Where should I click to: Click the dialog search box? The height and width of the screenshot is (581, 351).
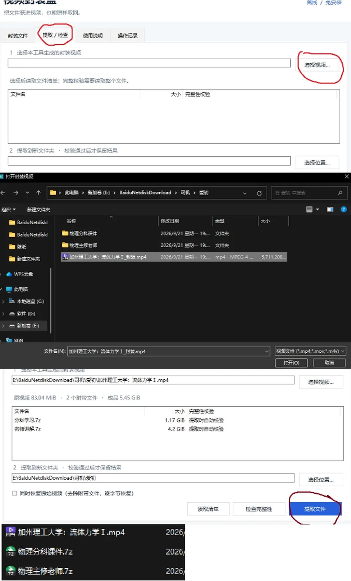click(x=309, y=193)
